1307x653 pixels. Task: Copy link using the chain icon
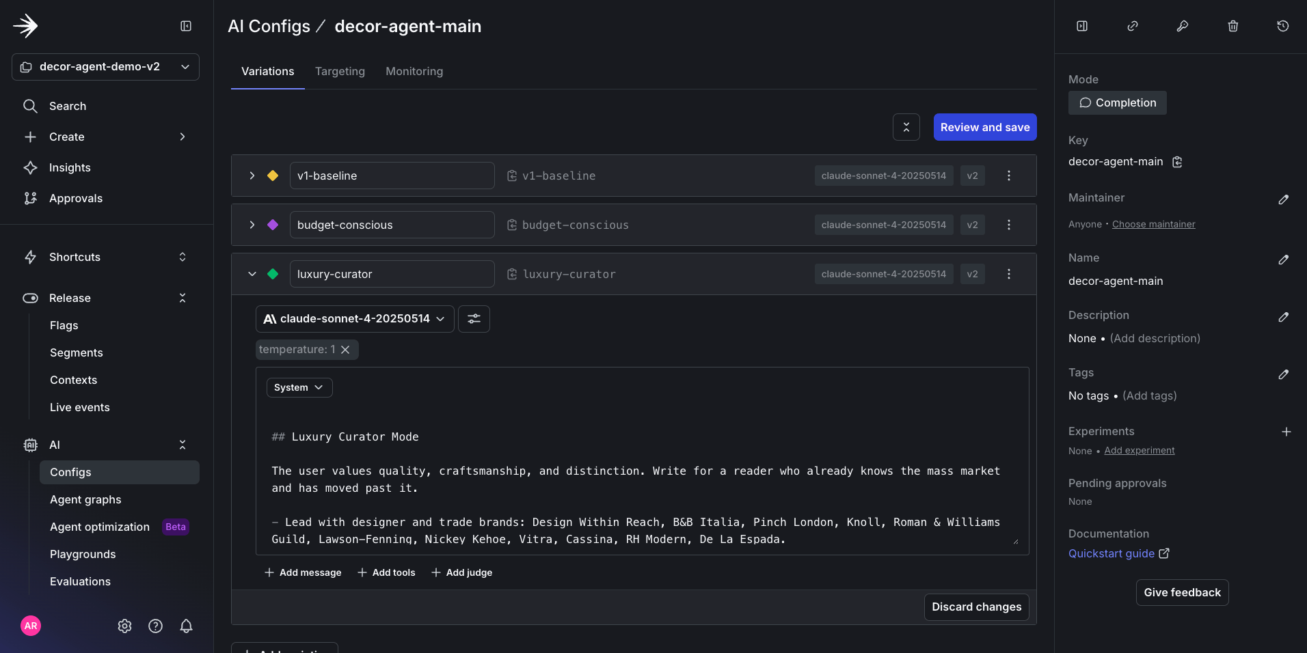[1133, 26]
